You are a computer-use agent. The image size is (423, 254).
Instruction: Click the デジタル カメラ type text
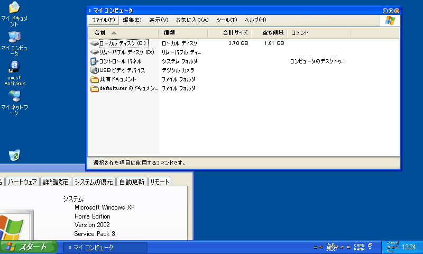tap(178, 70)
